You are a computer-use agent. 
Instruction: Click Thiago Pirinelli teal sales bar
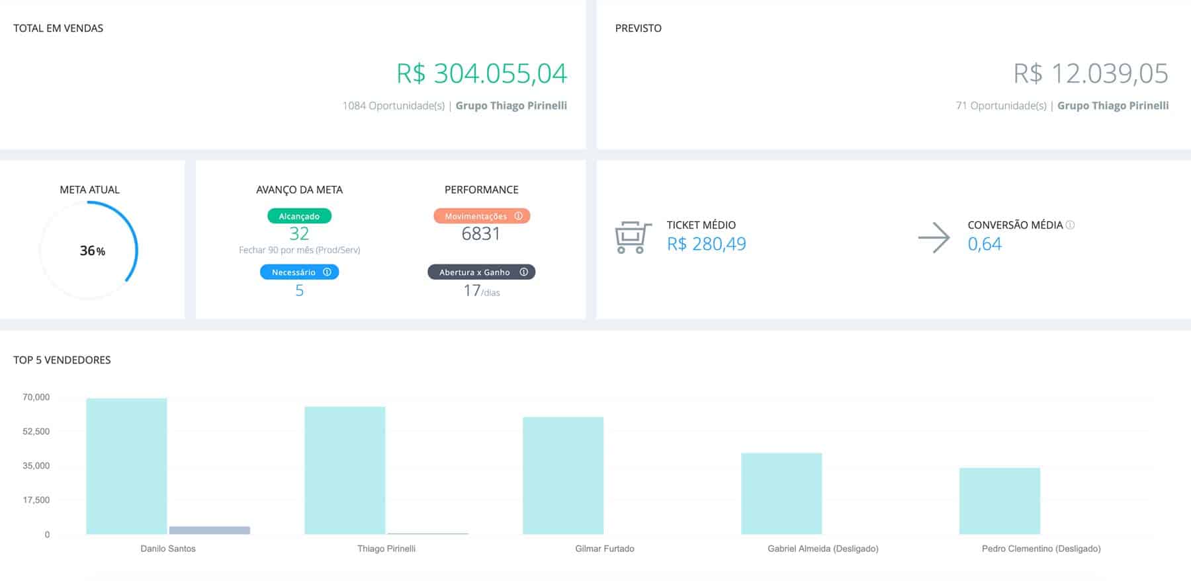click(x=345, y=470)
